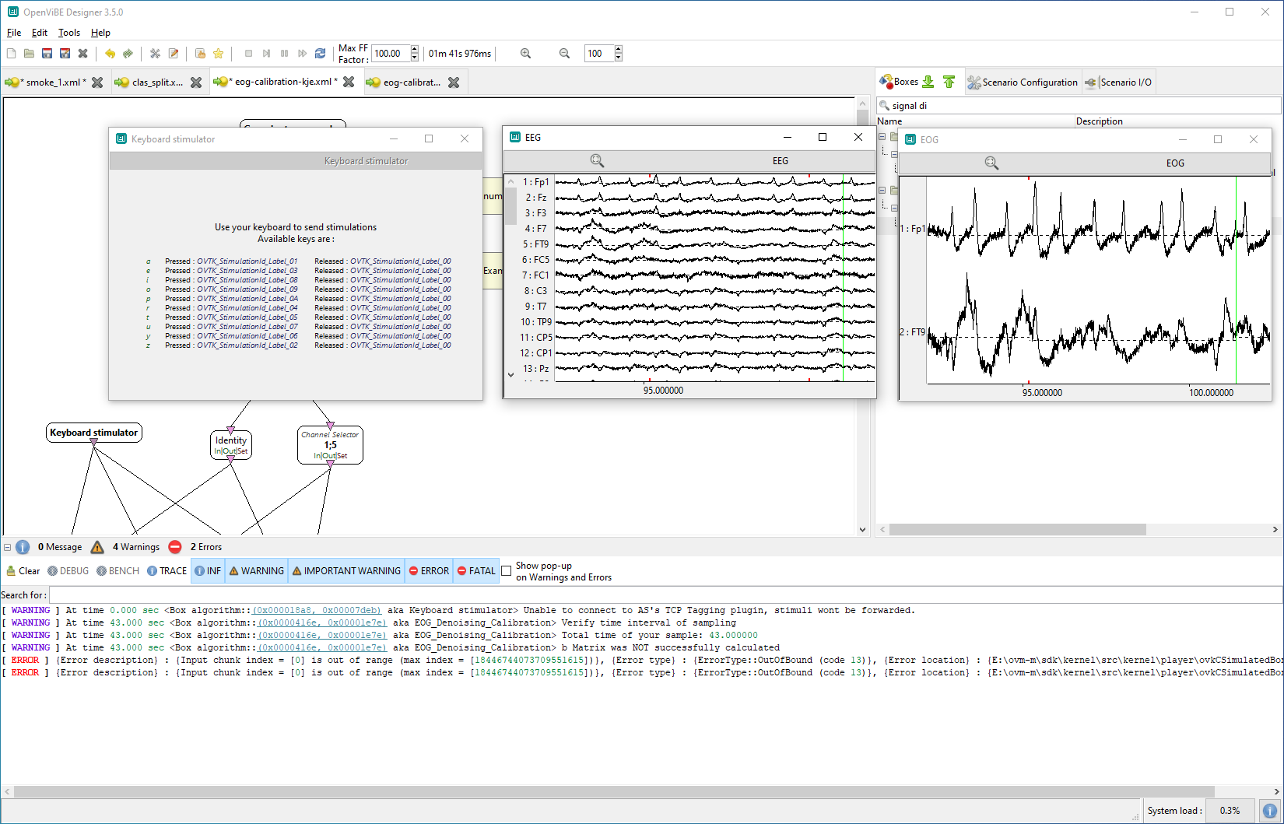Click the EEG window zoom magnifier
Screen dimensions: 1284x824
[597, 160]
